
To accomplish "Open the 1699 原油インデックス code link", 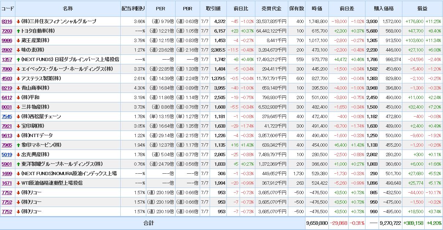I will point(7,174).
